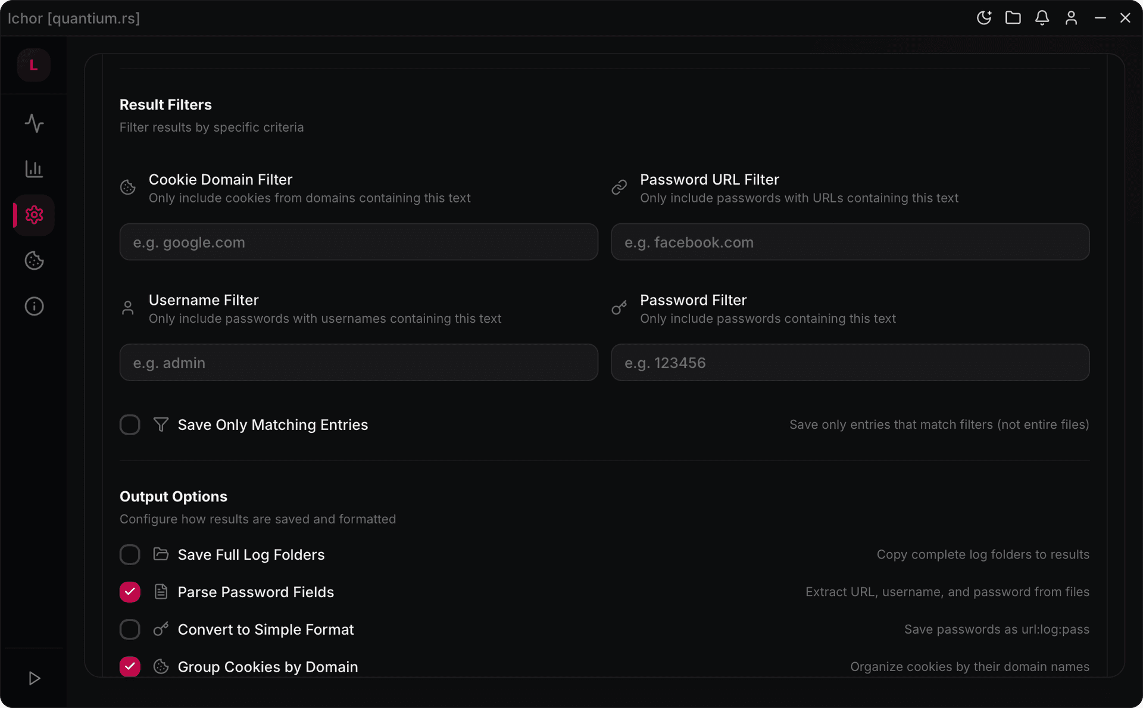Screen dimensions: 1143x708
Task: Enable Save Full Log Folders checkbox
Action: 130,554
